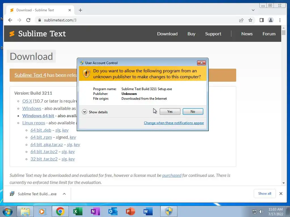This screenshot has width=290, height=217.
Task: Launch OneNote from the taskbar
Action: (x=95, y=211)
